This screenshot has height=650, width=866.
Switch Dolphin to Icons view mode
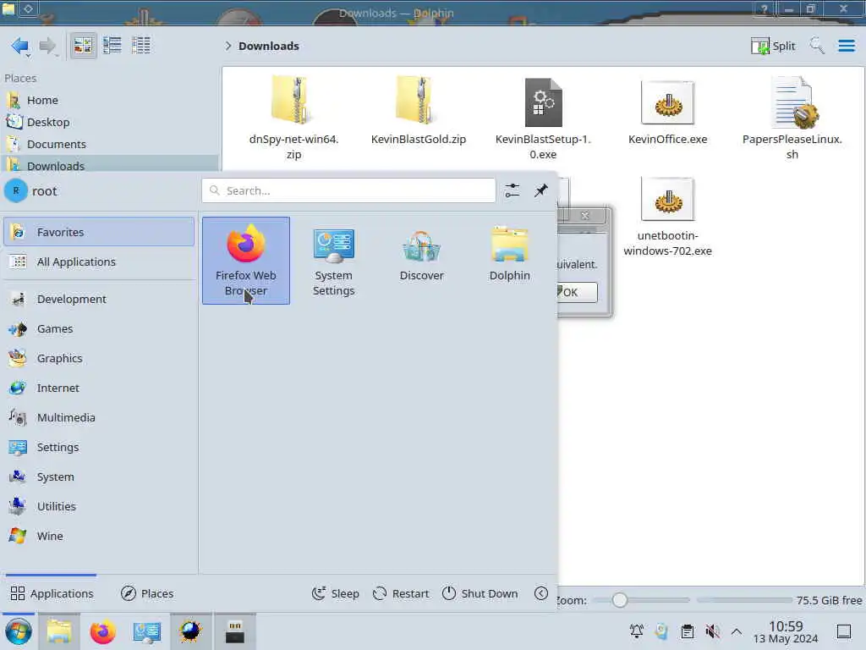click(83, 46)
